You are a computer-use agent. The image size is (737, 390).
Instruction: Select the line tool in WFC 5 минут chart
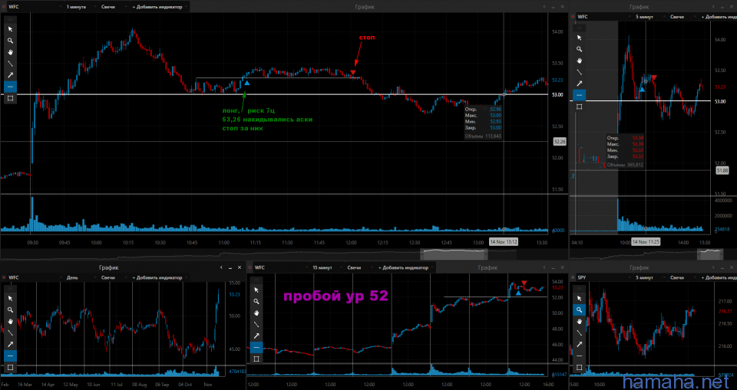[x=579, y=72]
